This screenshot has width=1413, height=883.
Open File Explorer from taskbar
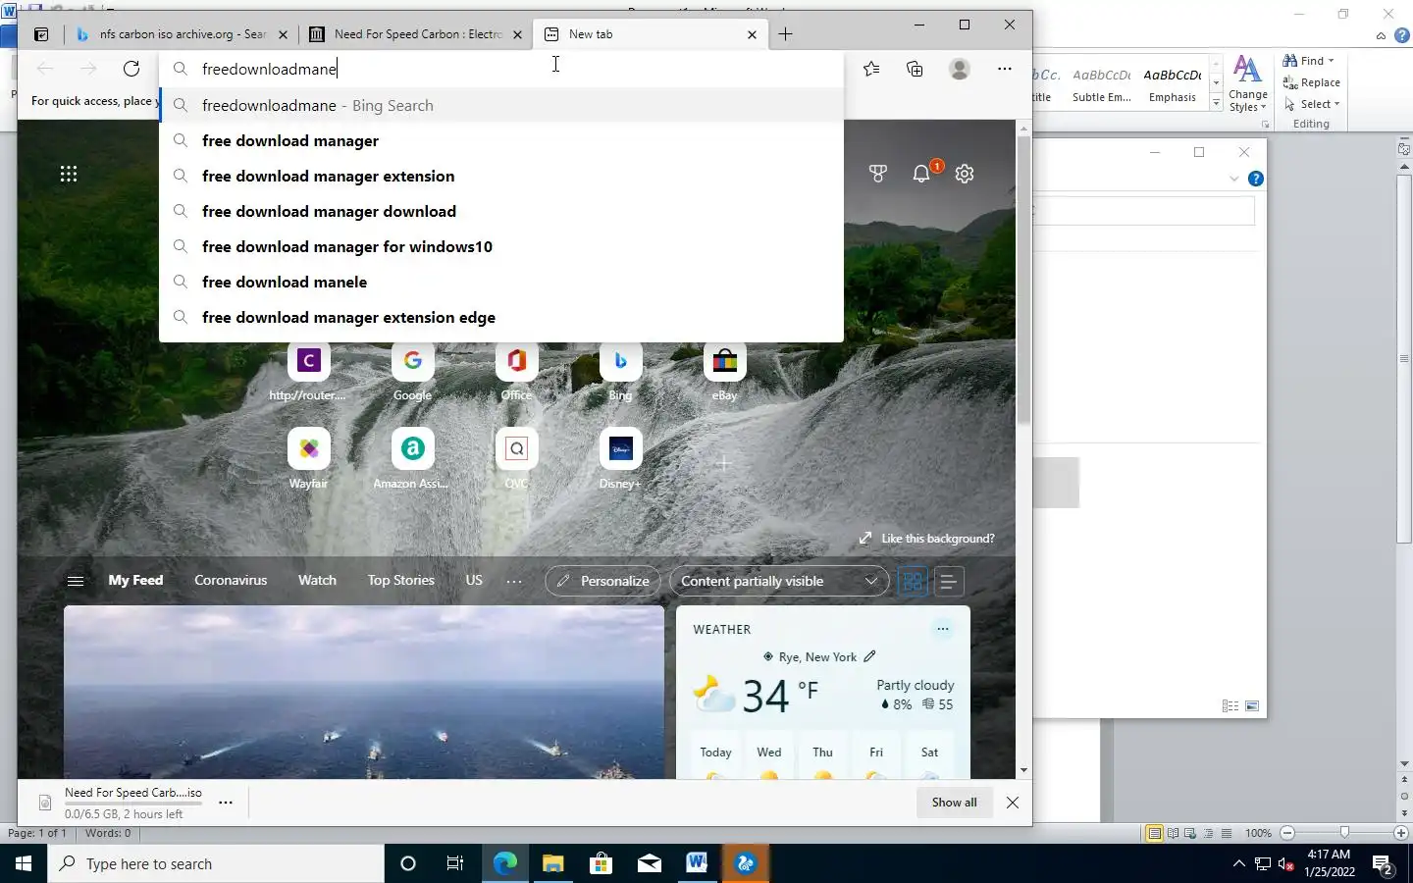(553, 863)
